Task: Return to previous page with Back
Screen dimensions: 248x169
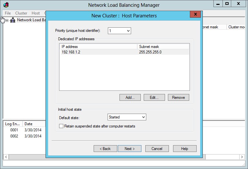Action: click(x=105, y=149)
